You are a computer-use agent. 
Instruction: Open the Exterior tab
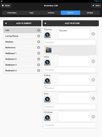(51, 13)
